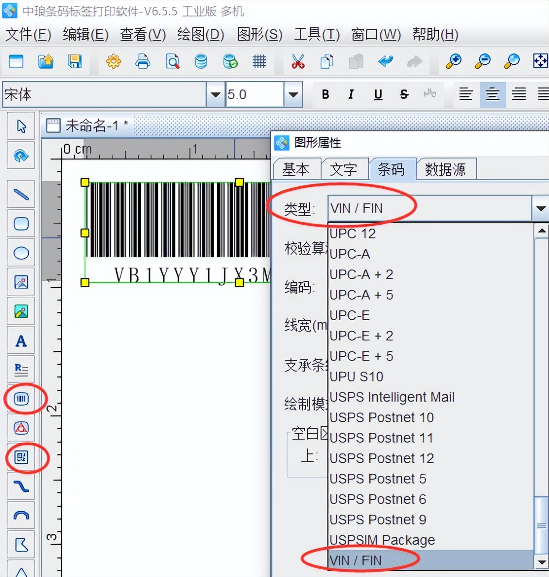Click the paste icon

pos(356,61)
